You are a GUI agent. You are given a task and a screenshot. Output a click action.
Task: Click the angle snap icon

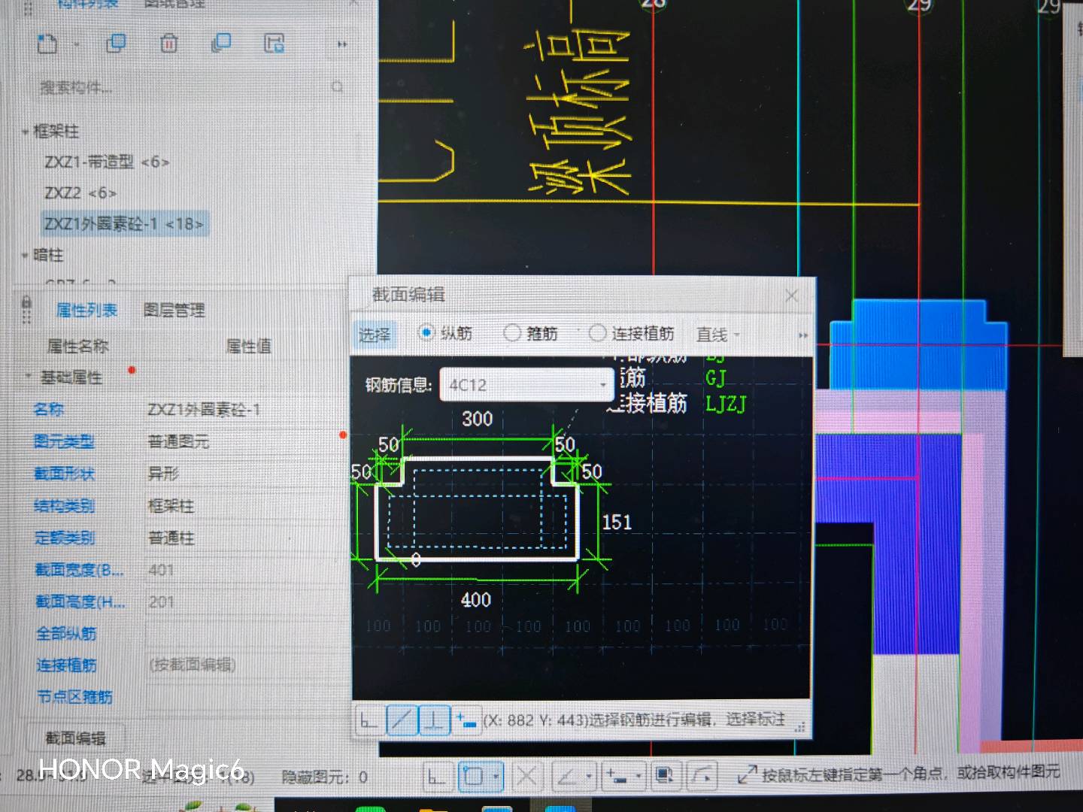tap(568, 776)
